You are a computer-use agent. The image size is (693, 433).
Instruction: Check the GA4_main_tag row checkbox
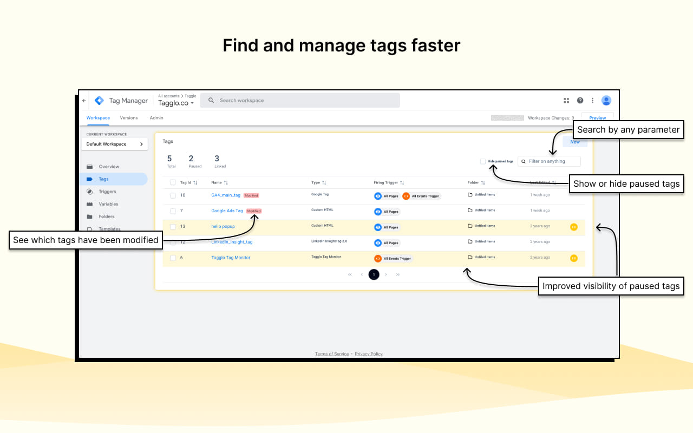173,195
